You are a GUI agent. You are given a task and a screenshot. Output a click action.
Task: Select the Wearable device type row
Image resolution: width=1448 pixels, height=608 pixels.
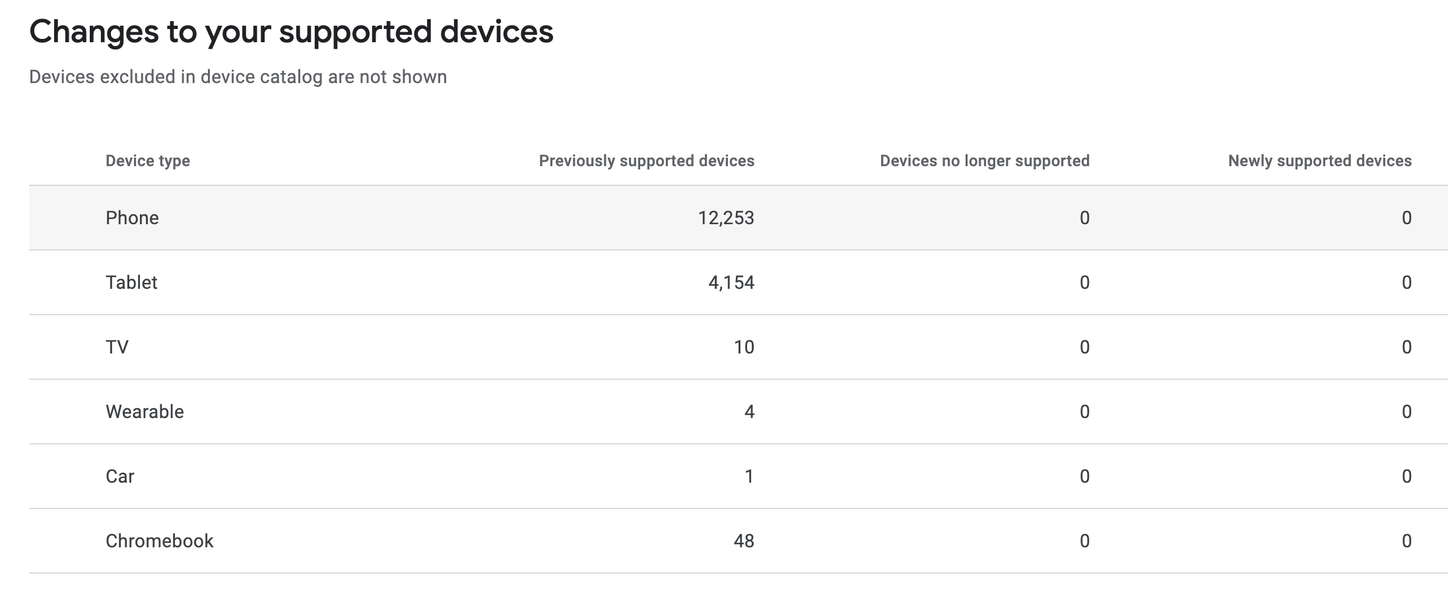739,411
